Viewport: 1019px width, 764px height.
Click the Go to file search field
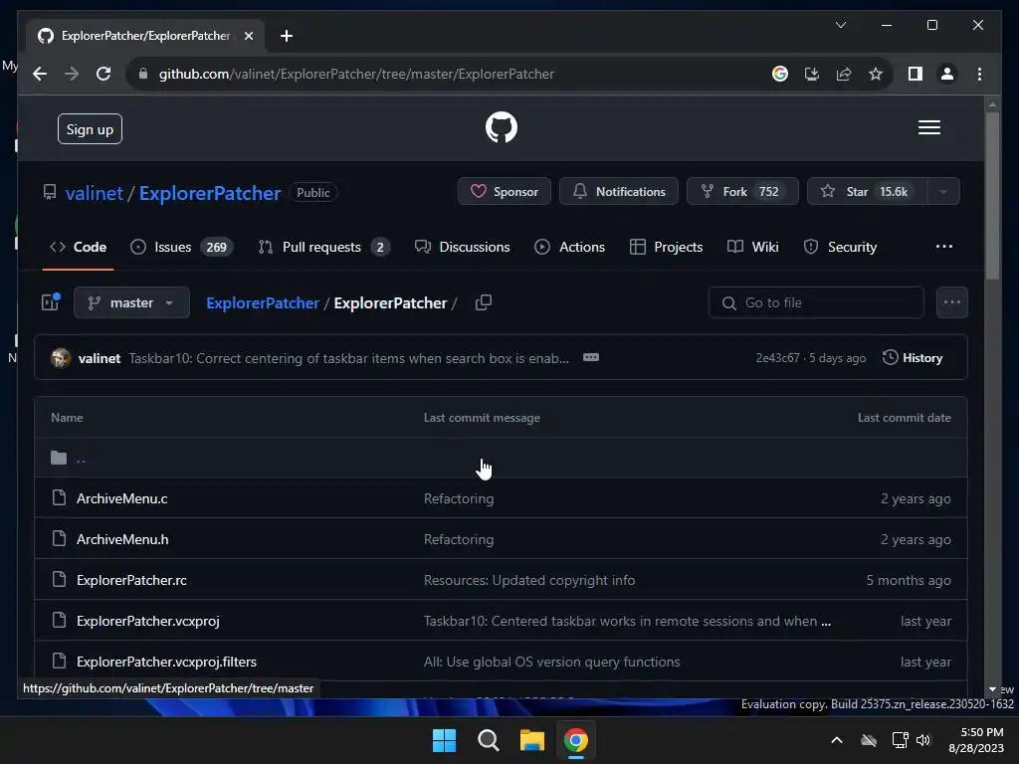(x=816, y=302)
